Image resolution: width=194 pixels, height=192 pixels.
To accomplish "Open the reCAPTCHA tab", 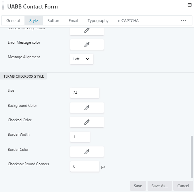I will tap(128, 21).
